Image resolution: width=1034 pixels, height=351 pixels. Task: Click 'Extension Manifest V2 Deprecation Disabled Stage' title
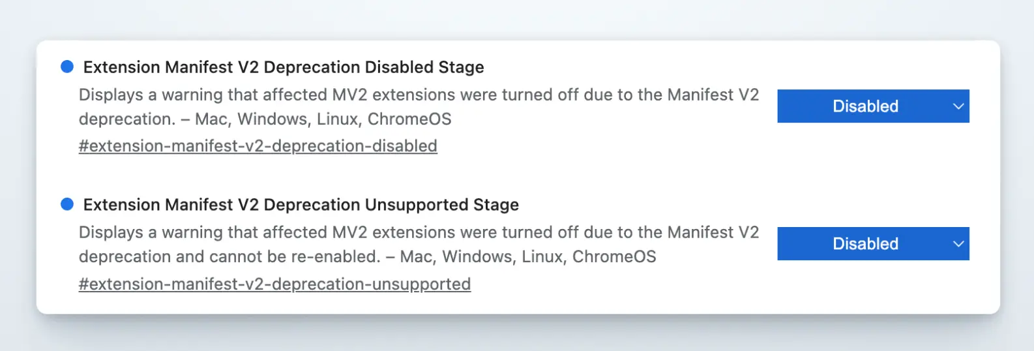284,67
